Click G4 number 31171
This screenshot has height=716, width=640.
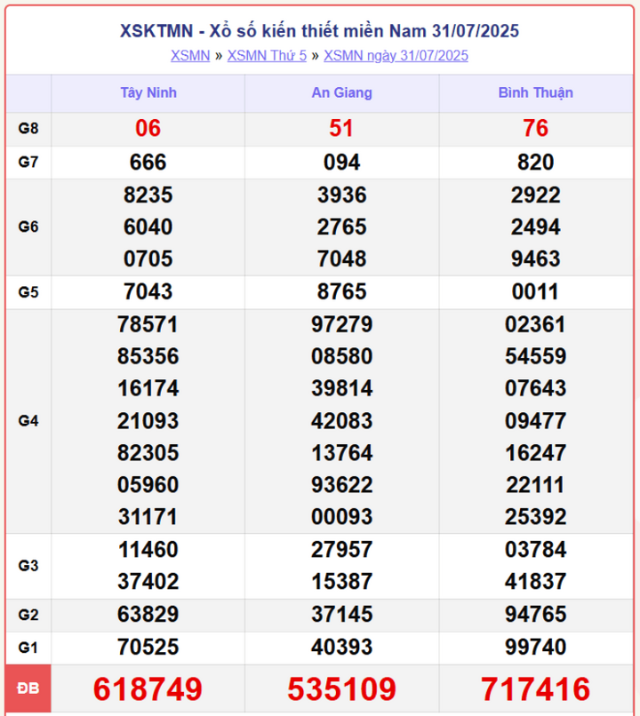[148, 517]
